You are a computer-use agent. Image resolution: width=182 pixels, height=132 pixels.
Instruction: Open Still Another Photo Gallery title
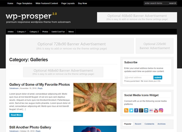click(30, 127)
